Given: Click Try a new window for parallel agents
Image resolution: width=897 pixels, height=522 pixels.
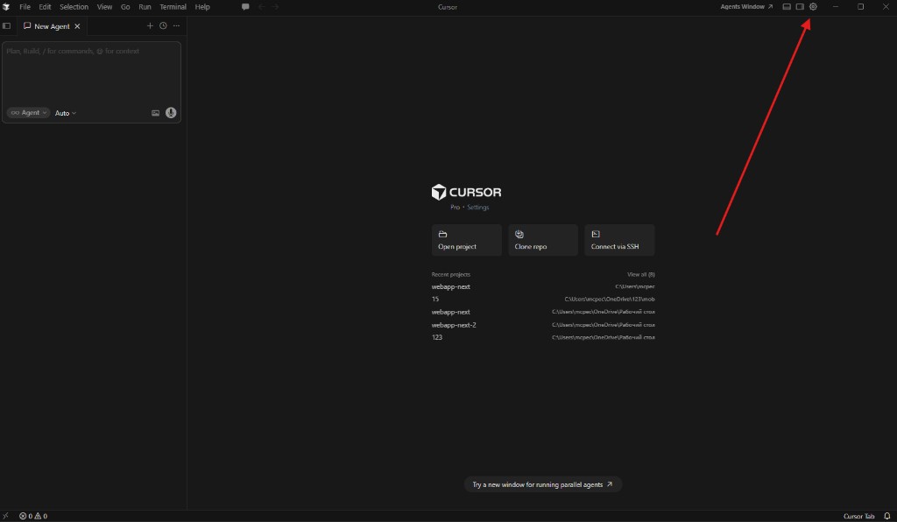Looking at the screenshot, I should (543, 484).
